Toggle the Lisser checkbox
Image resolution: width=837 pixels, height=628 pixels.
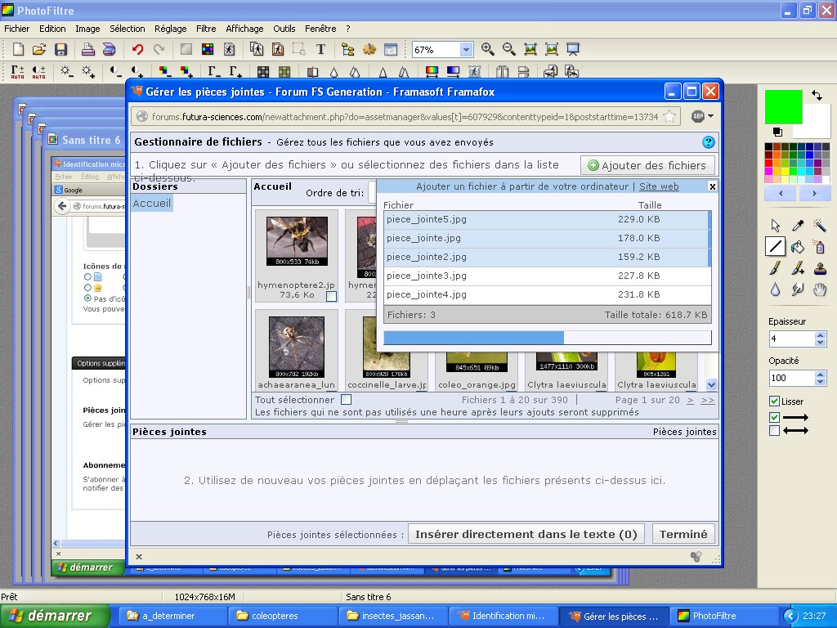[x=774, y=401]
